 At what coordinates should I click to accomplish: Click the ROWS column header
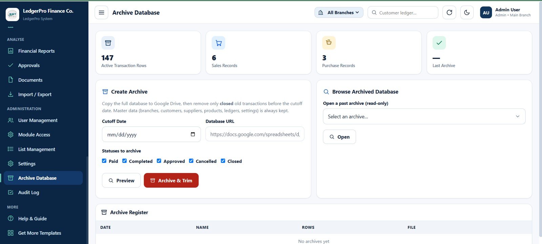click(308, 227)
